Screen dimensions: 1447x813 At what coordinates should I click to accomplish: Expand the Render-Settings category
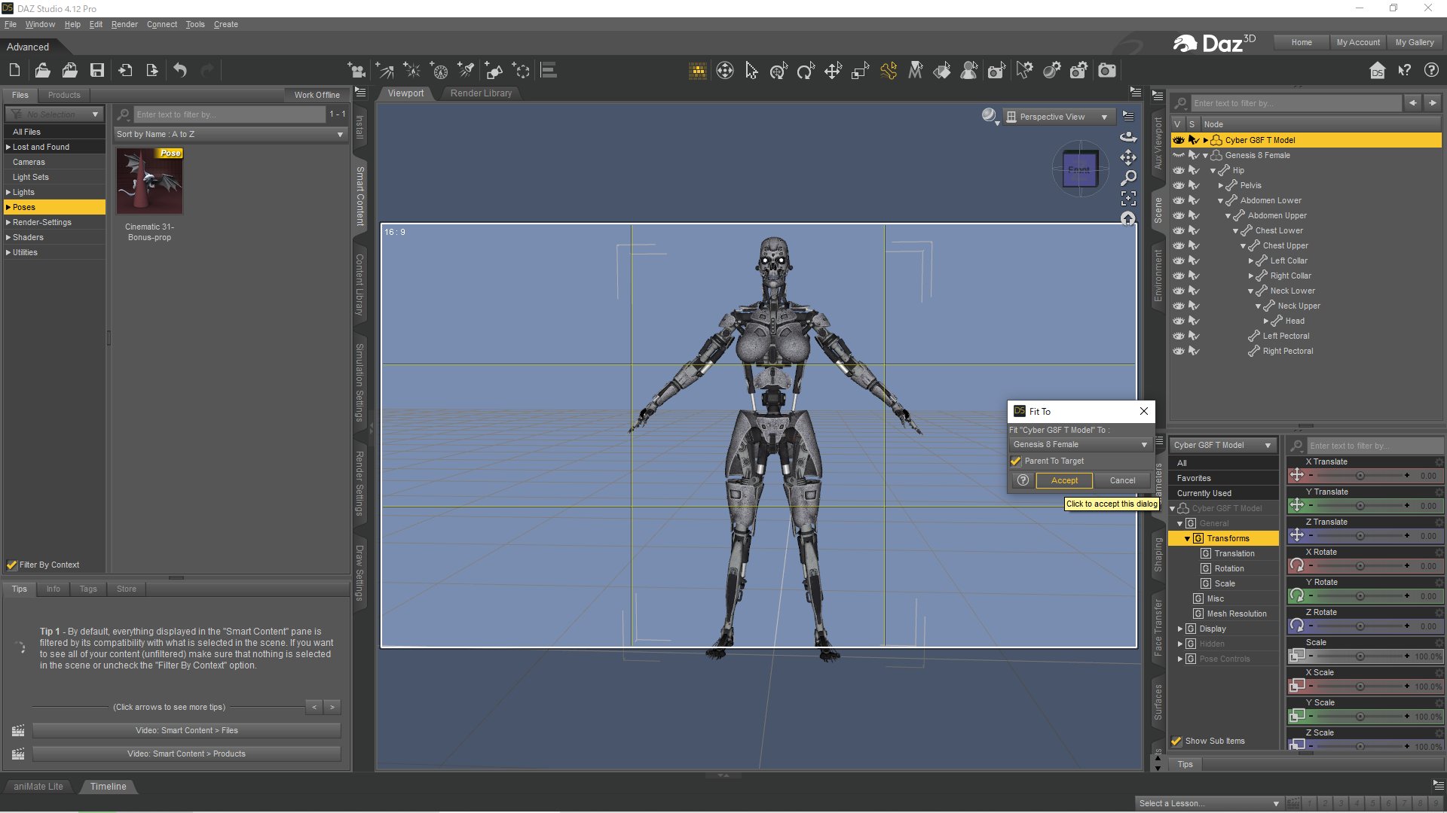click(x=8, y=222)
